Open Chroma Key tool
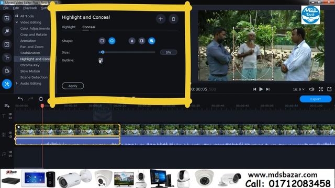This screenshot has height=188, width=335. point(30,65)
